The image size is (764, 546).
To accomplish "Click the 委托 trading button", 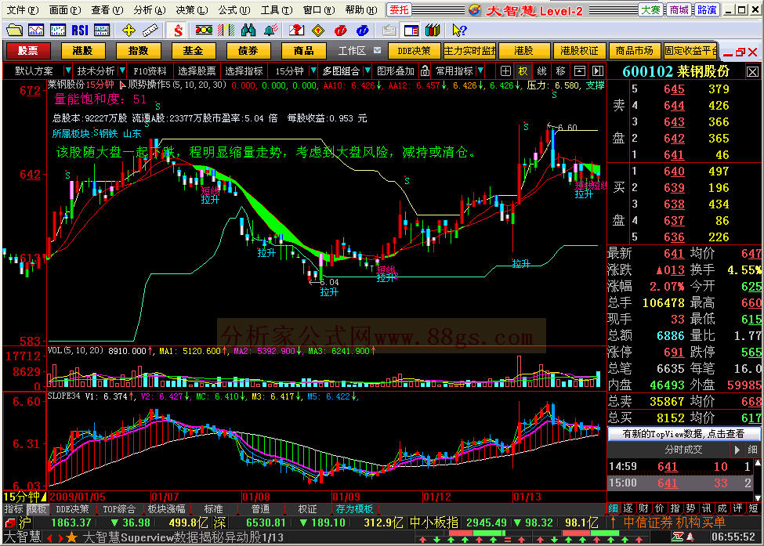I will [399, 9].
